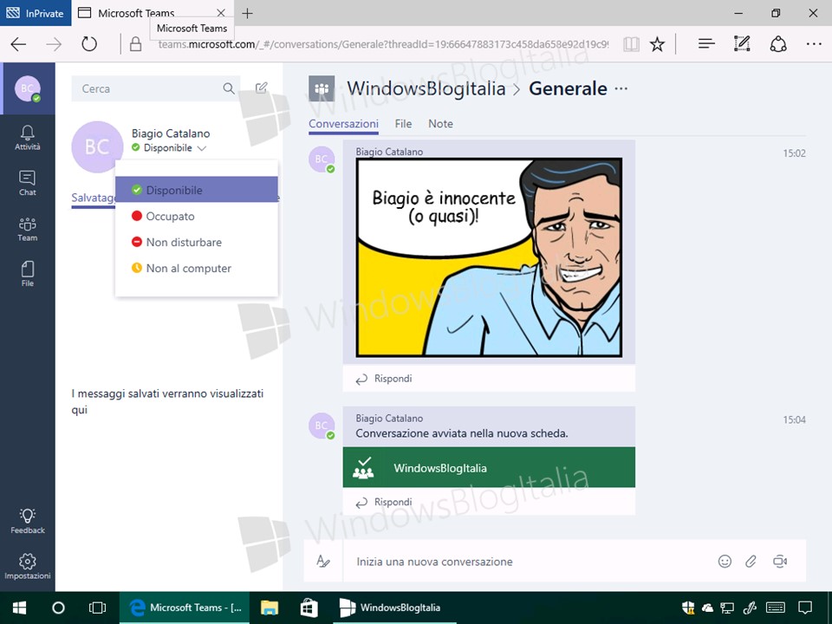
Task: Set status to Non al computer
Action: 197,268
